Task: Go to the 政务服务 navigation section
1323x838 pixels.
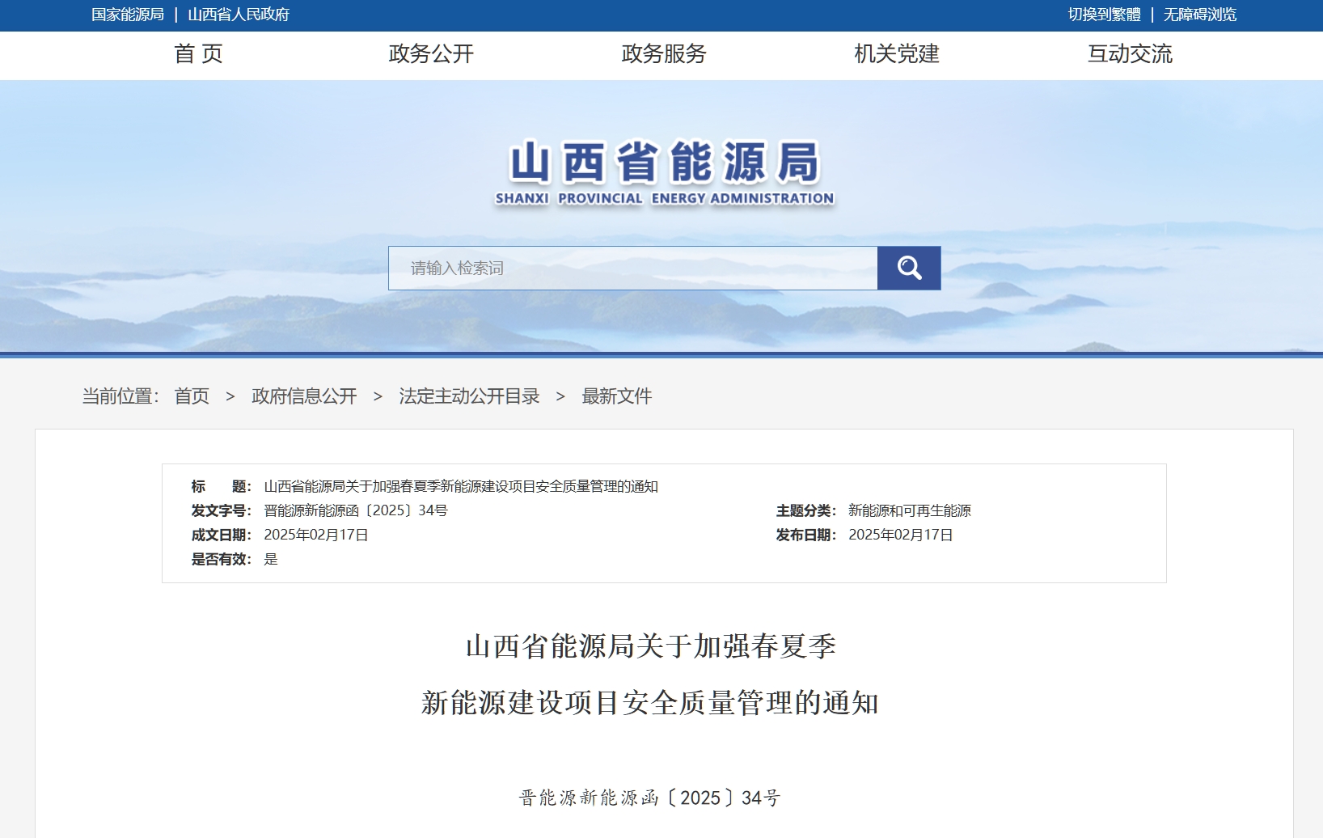Action: (x=664, y=54)
